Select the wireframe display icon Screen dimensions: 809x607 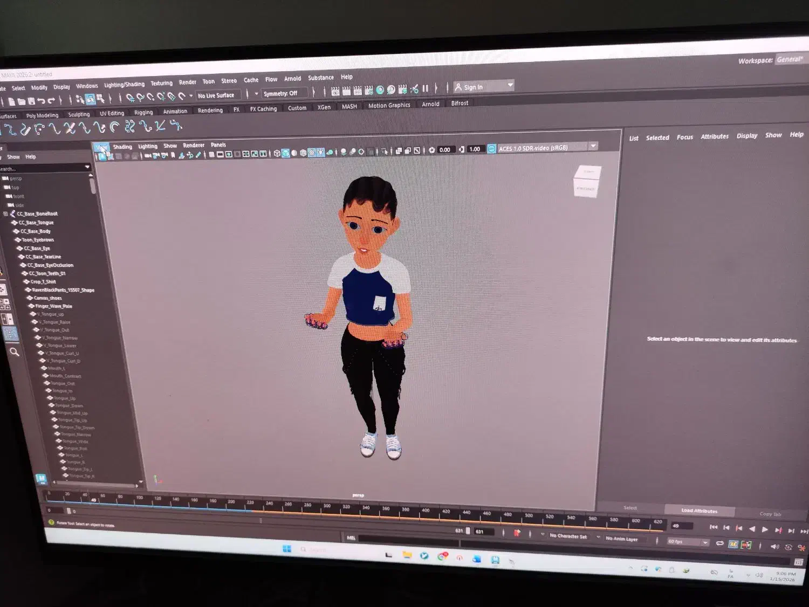click(277, 153)
